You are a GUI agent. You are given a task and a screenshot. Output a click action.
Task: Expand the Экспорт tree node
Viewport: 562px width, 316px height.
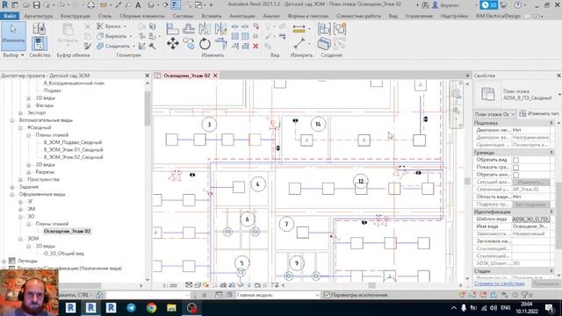(20, 113)
